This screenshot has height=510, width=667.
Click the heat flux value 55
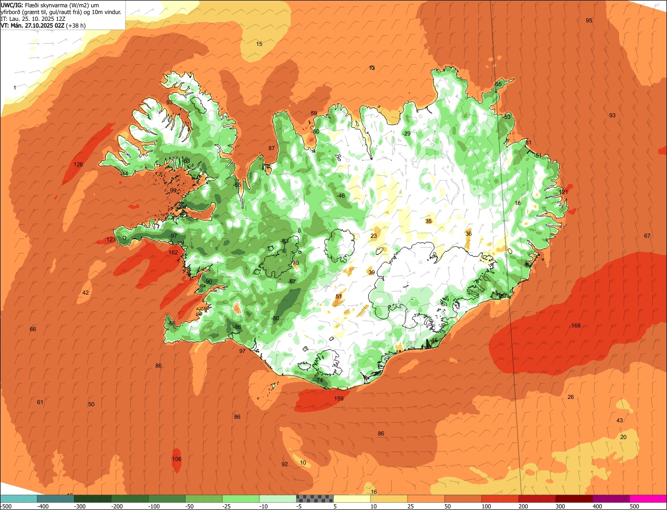(498, 84)
